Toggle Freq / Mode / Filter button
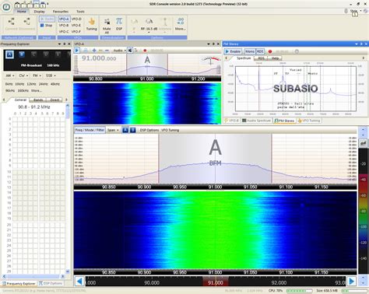Image resolution: width=369 pixels, height=294 pixels. pos(90,130)
